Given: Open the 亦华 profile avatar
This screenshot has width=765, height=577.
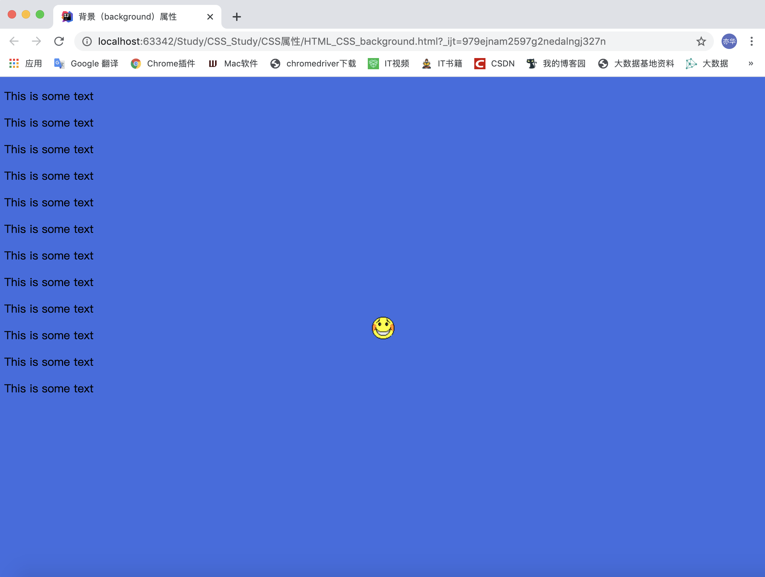Looking at the screenshot, I should pos(729,41).
